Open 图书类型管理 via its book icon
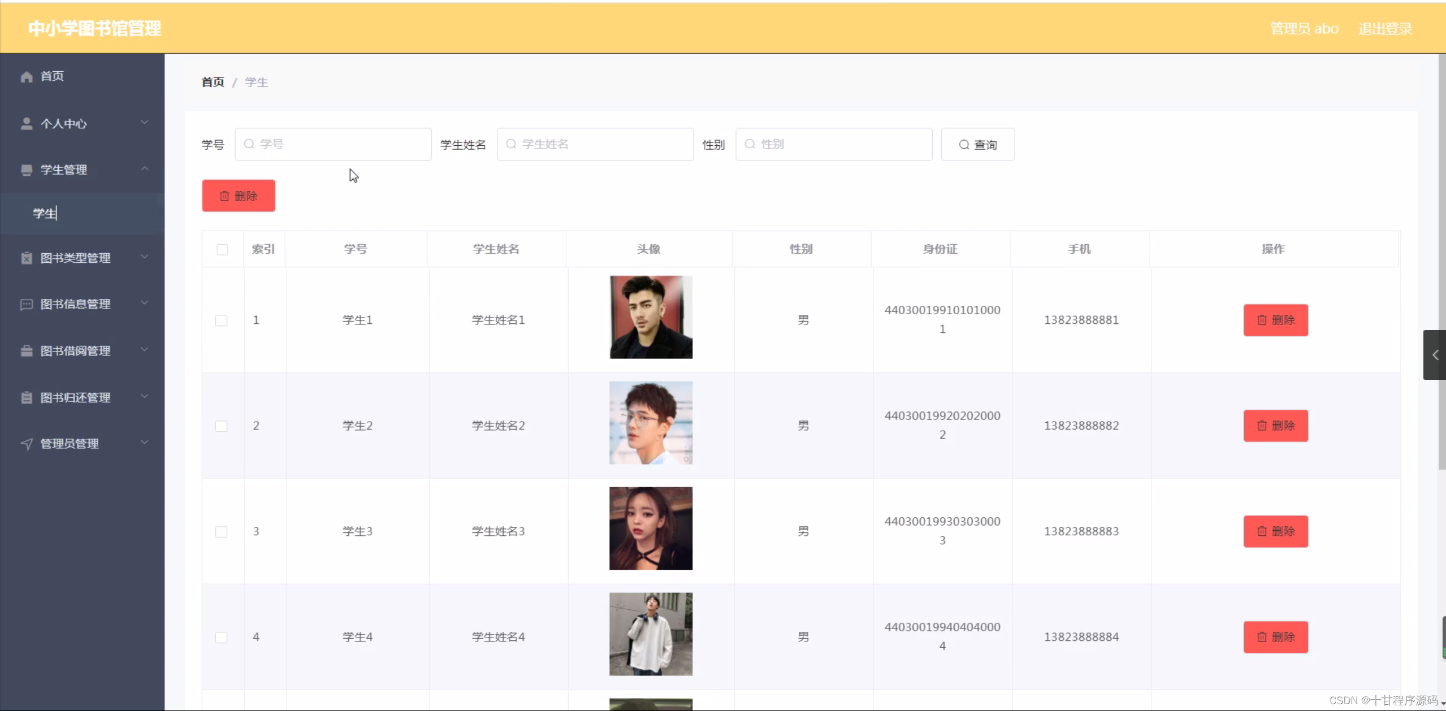 [27, 258]
